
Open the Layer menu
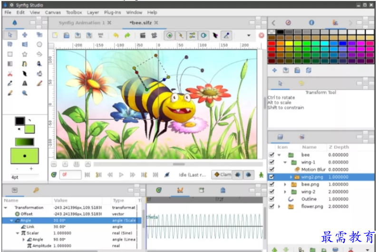93,12
